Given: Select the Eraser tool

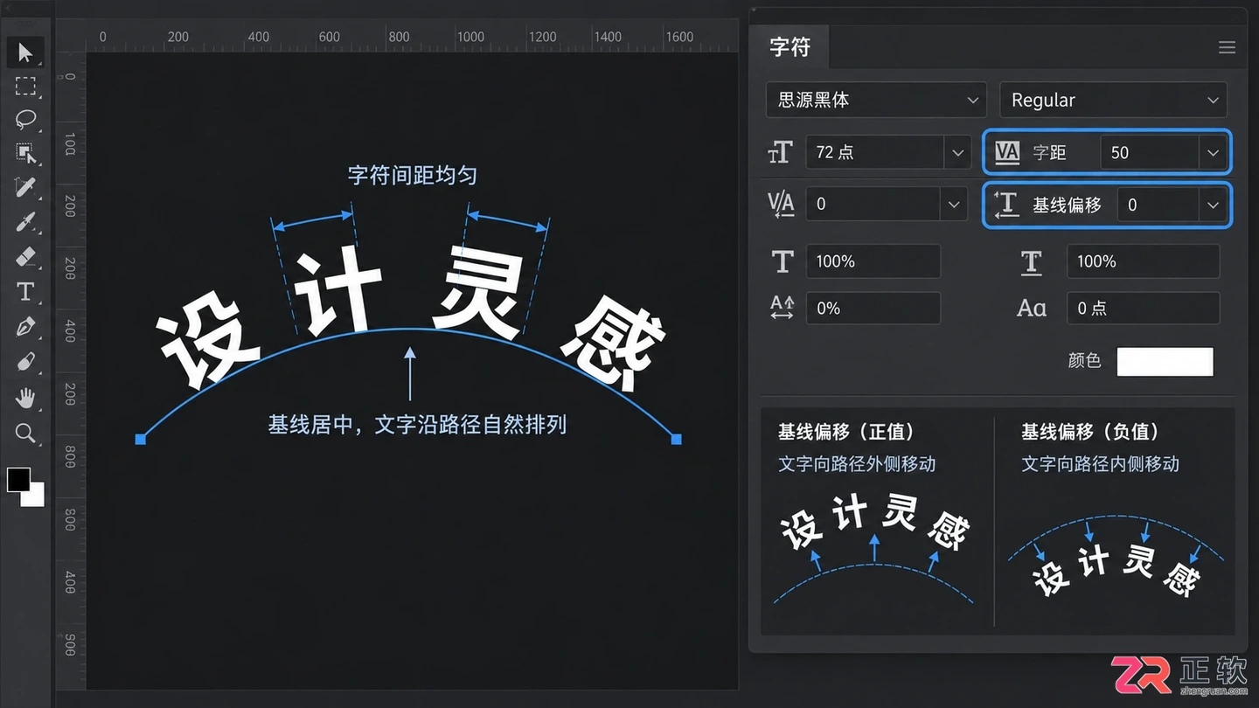Looking at the screenshot, I should [25, 256].
